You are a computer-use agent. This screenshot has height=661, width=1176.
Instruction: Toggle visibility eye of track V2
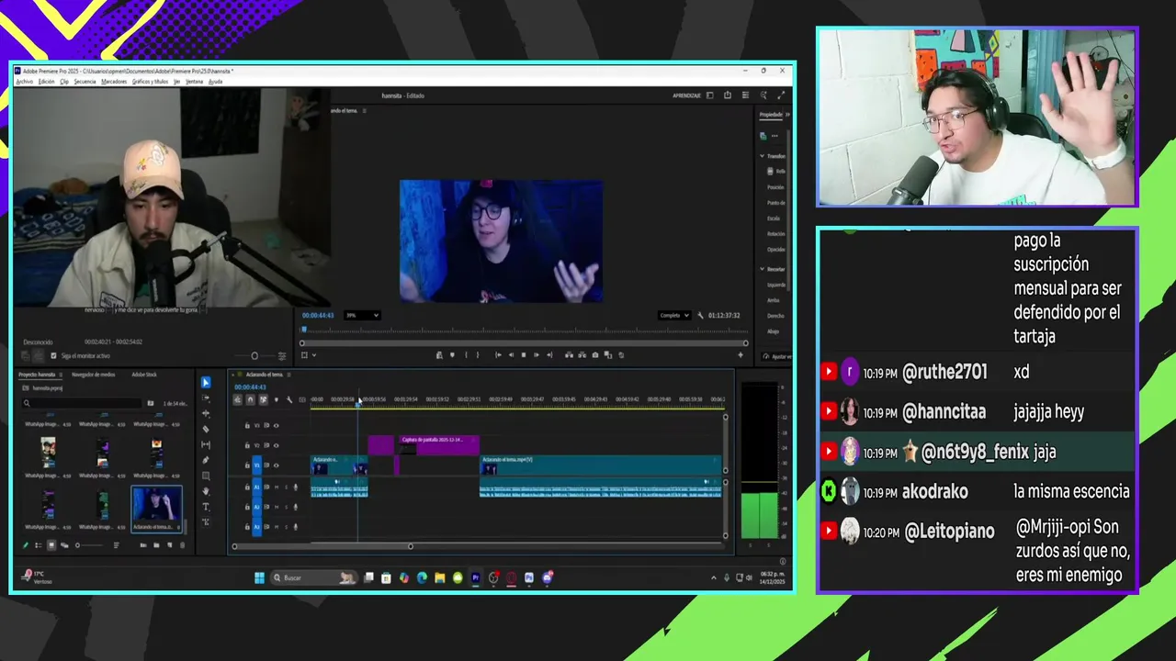[277, 445]
